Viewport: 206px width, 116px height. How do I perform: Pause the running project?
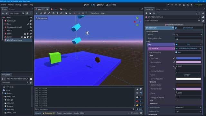(x=172, y=5)
